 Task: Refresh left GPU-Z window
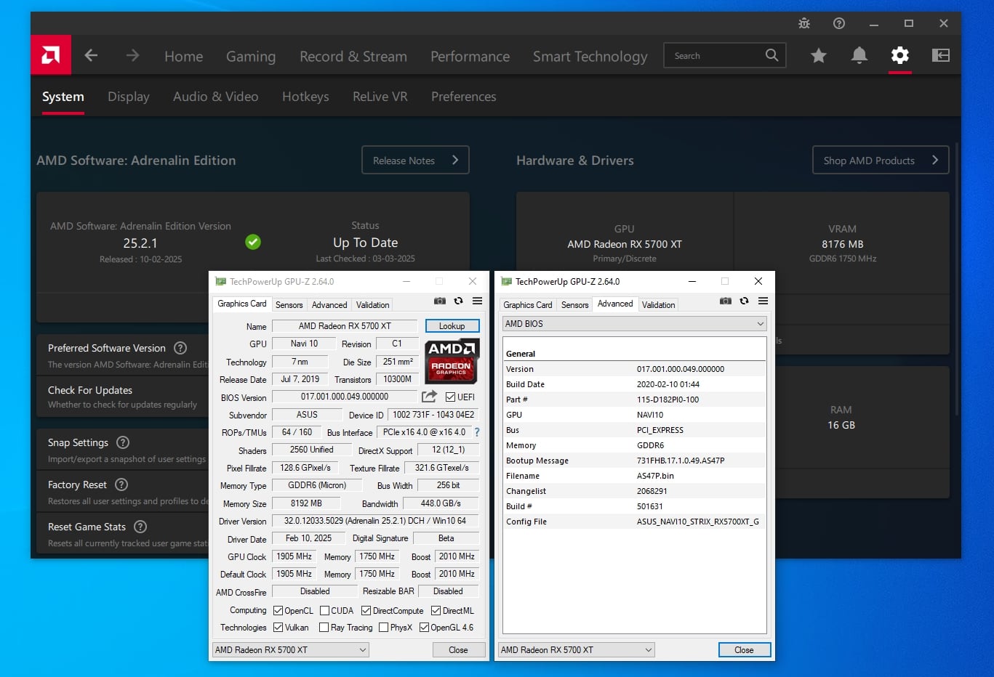(x=458, y=301)
